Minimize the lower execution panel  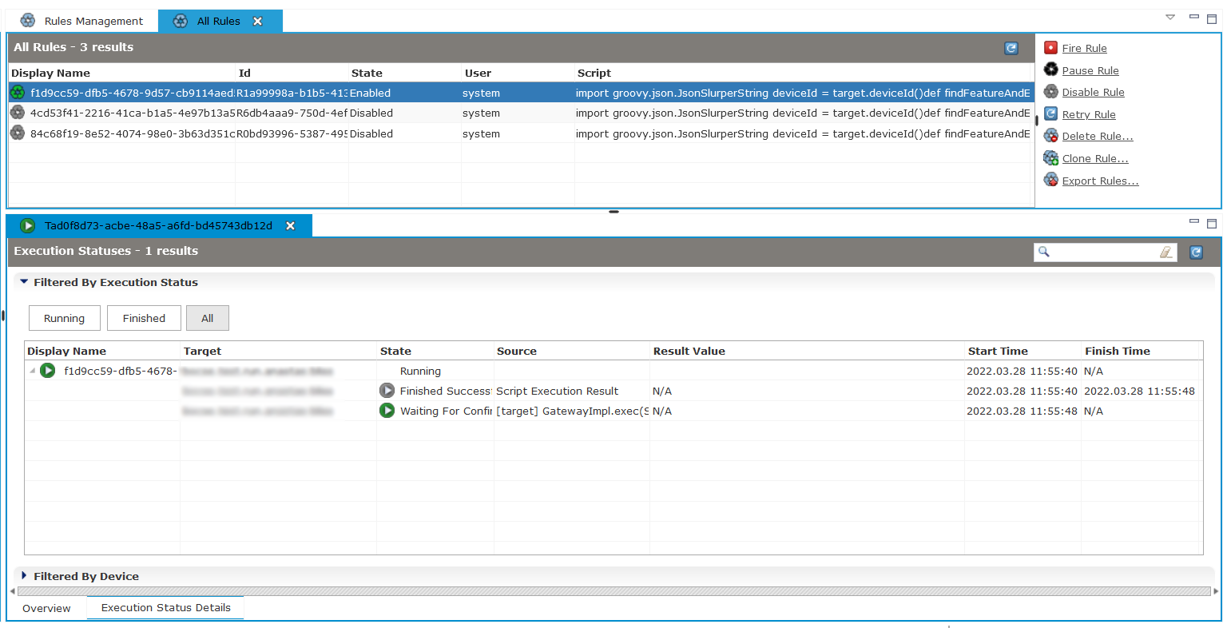pos(1194,221)
